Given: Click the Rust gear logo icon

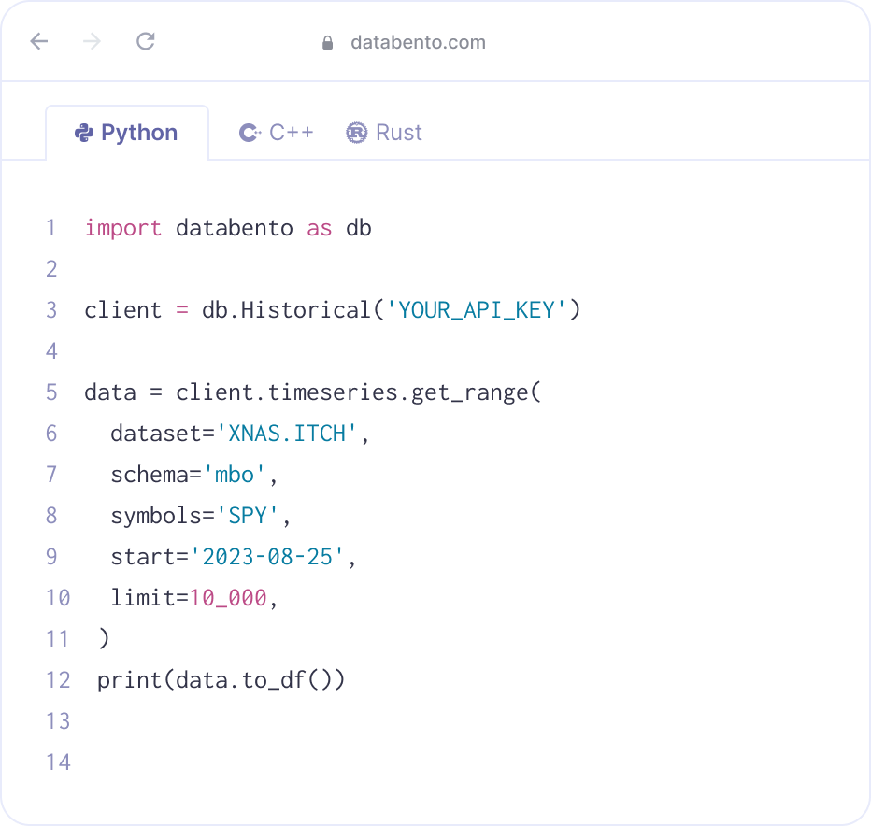Looking at the screenshot, I should (x=357, y=133).
